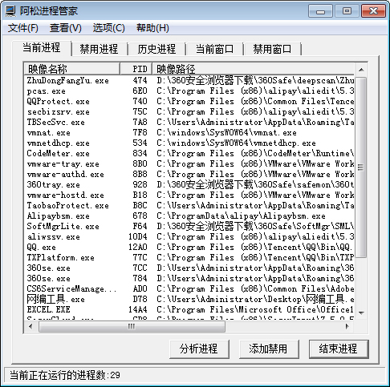Image resolution: width=390 pixels, height=387 pixels.
Task: Select the Alipaybsm.exe process row
Action: click(189, 216)
